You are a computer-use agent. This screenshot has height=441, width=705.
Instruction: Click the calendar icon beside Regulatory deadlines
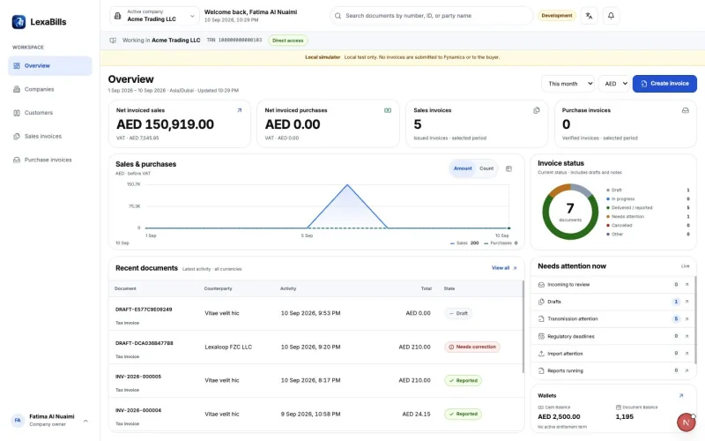(x=541, y=336)
